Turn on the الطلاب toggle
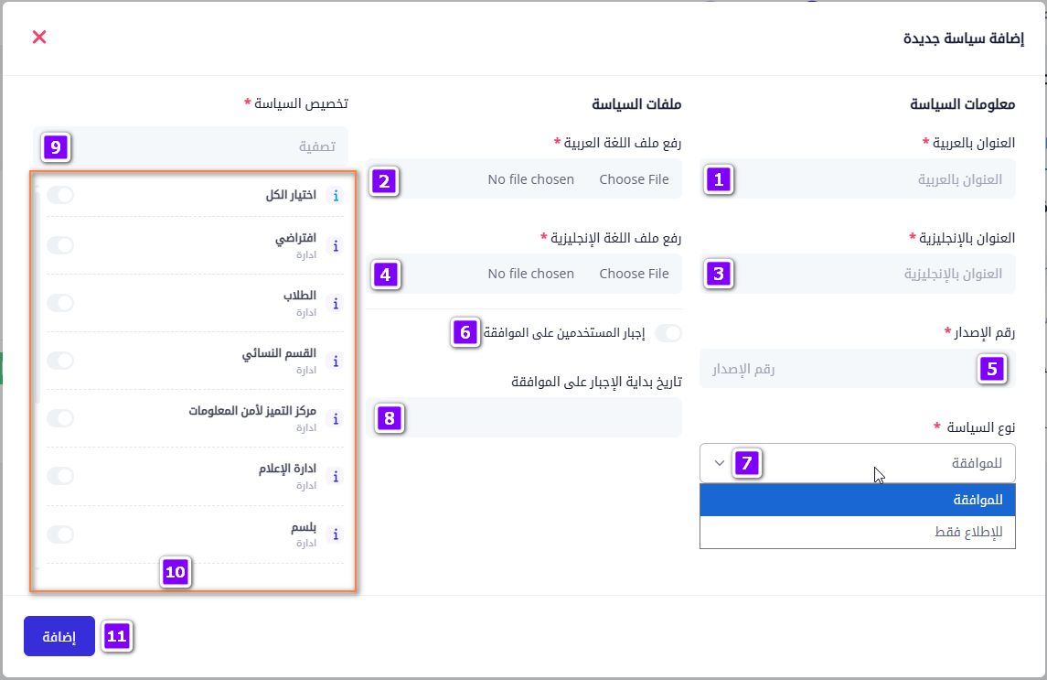This screenshot has height=680, width=1047. click(x=60, y=303)
